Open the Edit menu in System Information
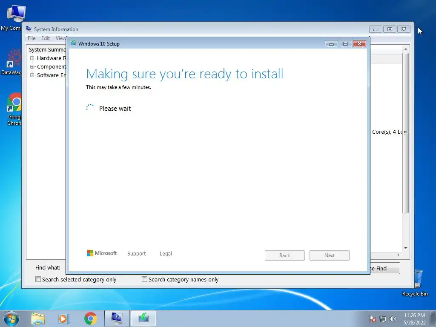The image size is (436, 327). point(45,38)
